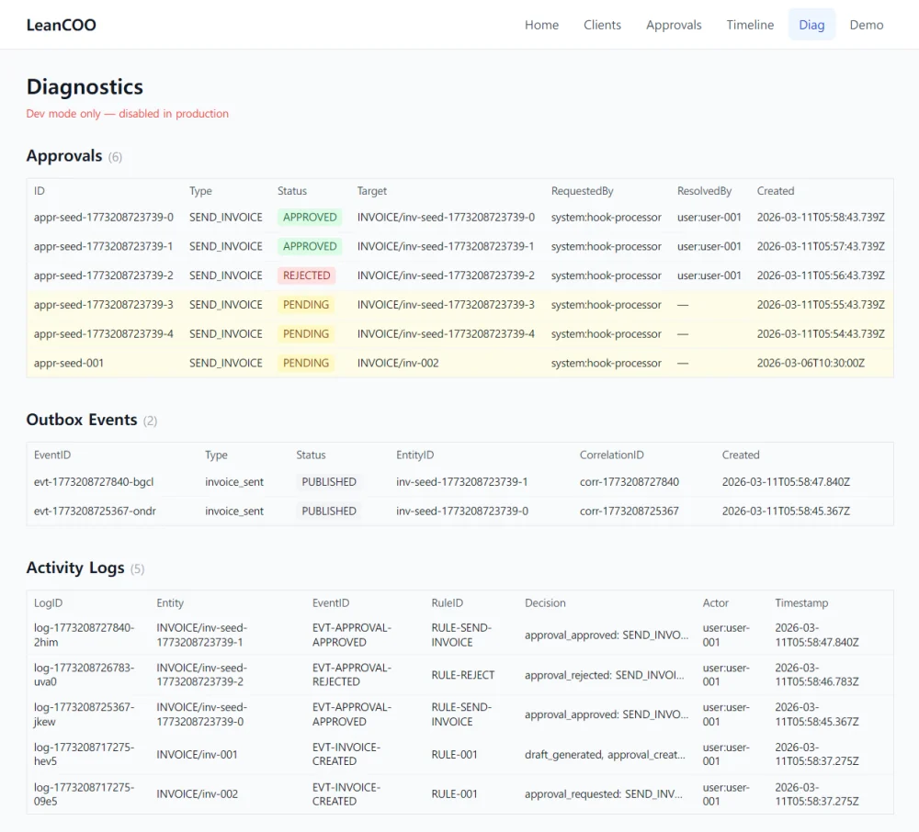
Task: Click the RequestedBy column header
Action: pyautogui.click(x=582, y=191)
